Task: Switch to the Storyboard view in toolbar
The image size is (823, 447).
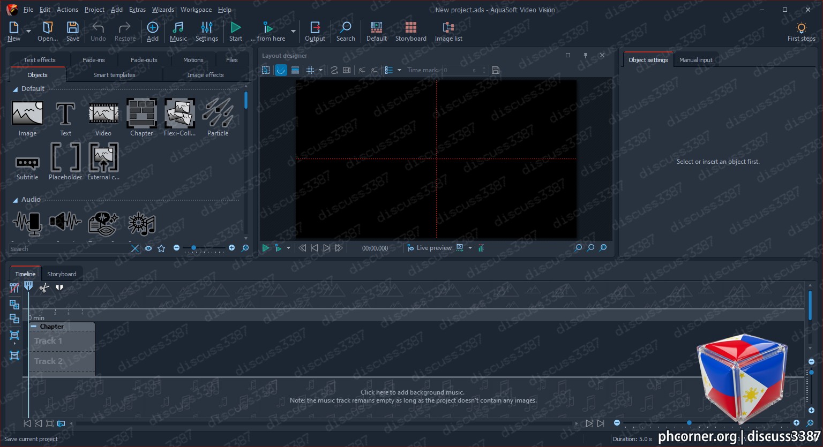Action: 411,32
